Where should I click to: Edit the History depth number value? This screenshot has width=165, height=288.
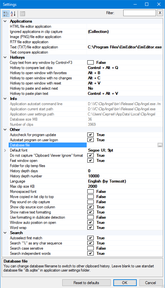coord(125,176)
